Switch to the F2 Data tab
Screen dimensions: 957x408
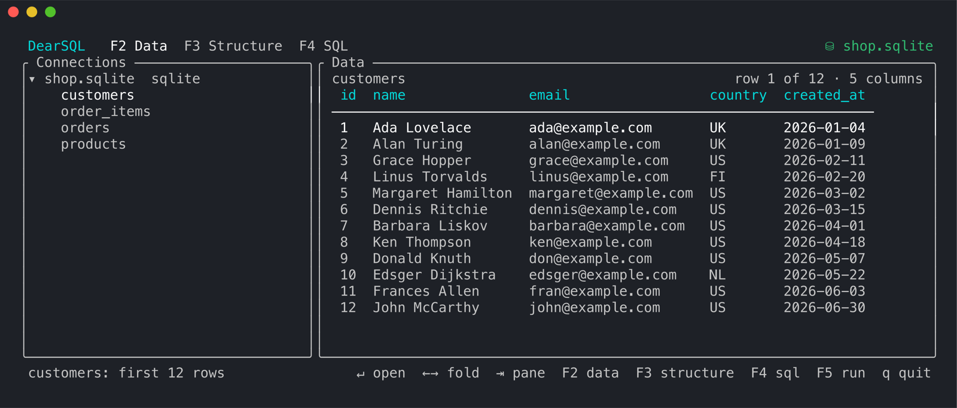[x=139, y=46]
